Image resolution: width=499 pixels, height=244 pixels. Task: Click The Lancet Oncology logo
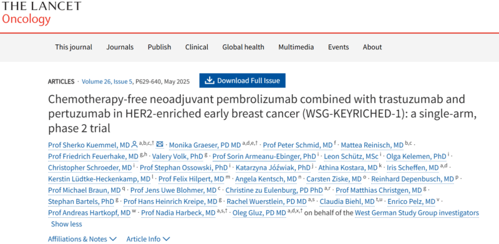click(x=41, y=12)
